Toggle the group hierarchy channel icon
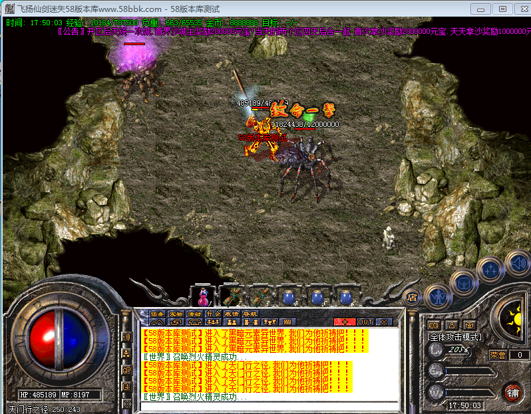This screenshot has width=531, height=414. coord(126,354)
